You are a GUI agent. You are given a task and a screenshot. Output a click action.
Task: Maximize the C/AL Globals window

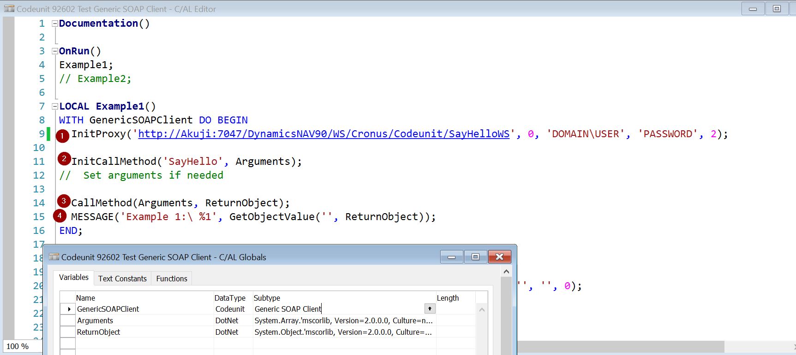click(x=475, y=257)
